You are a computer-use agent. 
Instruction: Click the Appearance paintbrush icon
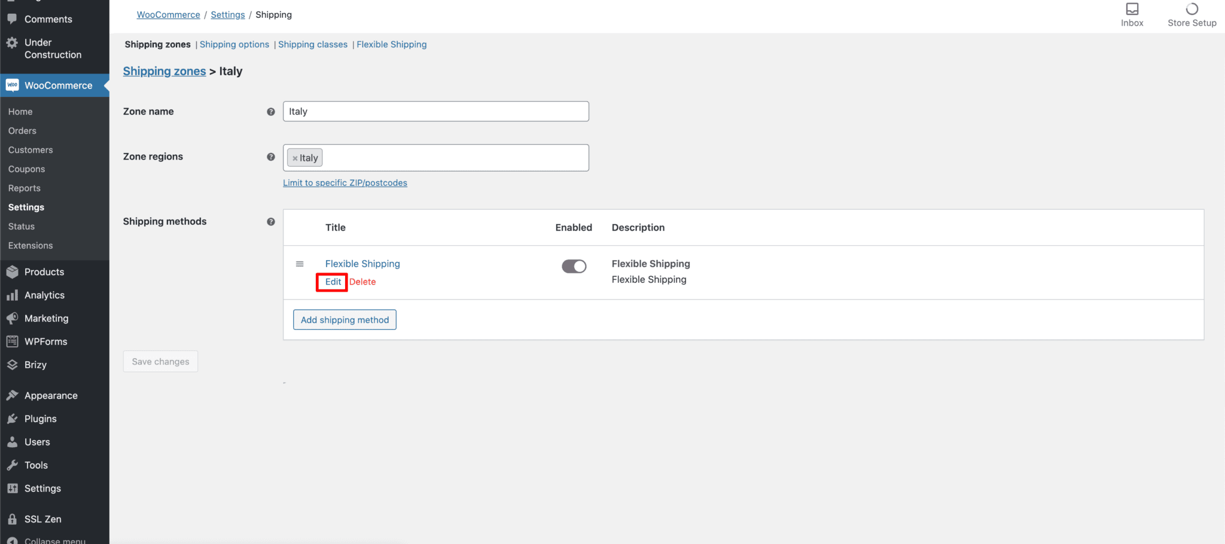pyautogui.click(x=12, y=395)
